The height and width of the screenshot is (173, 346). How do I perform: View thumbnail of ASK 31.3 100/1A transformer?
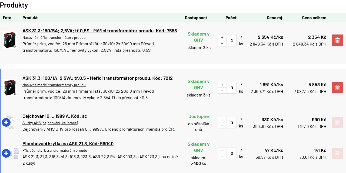point(9,88)
